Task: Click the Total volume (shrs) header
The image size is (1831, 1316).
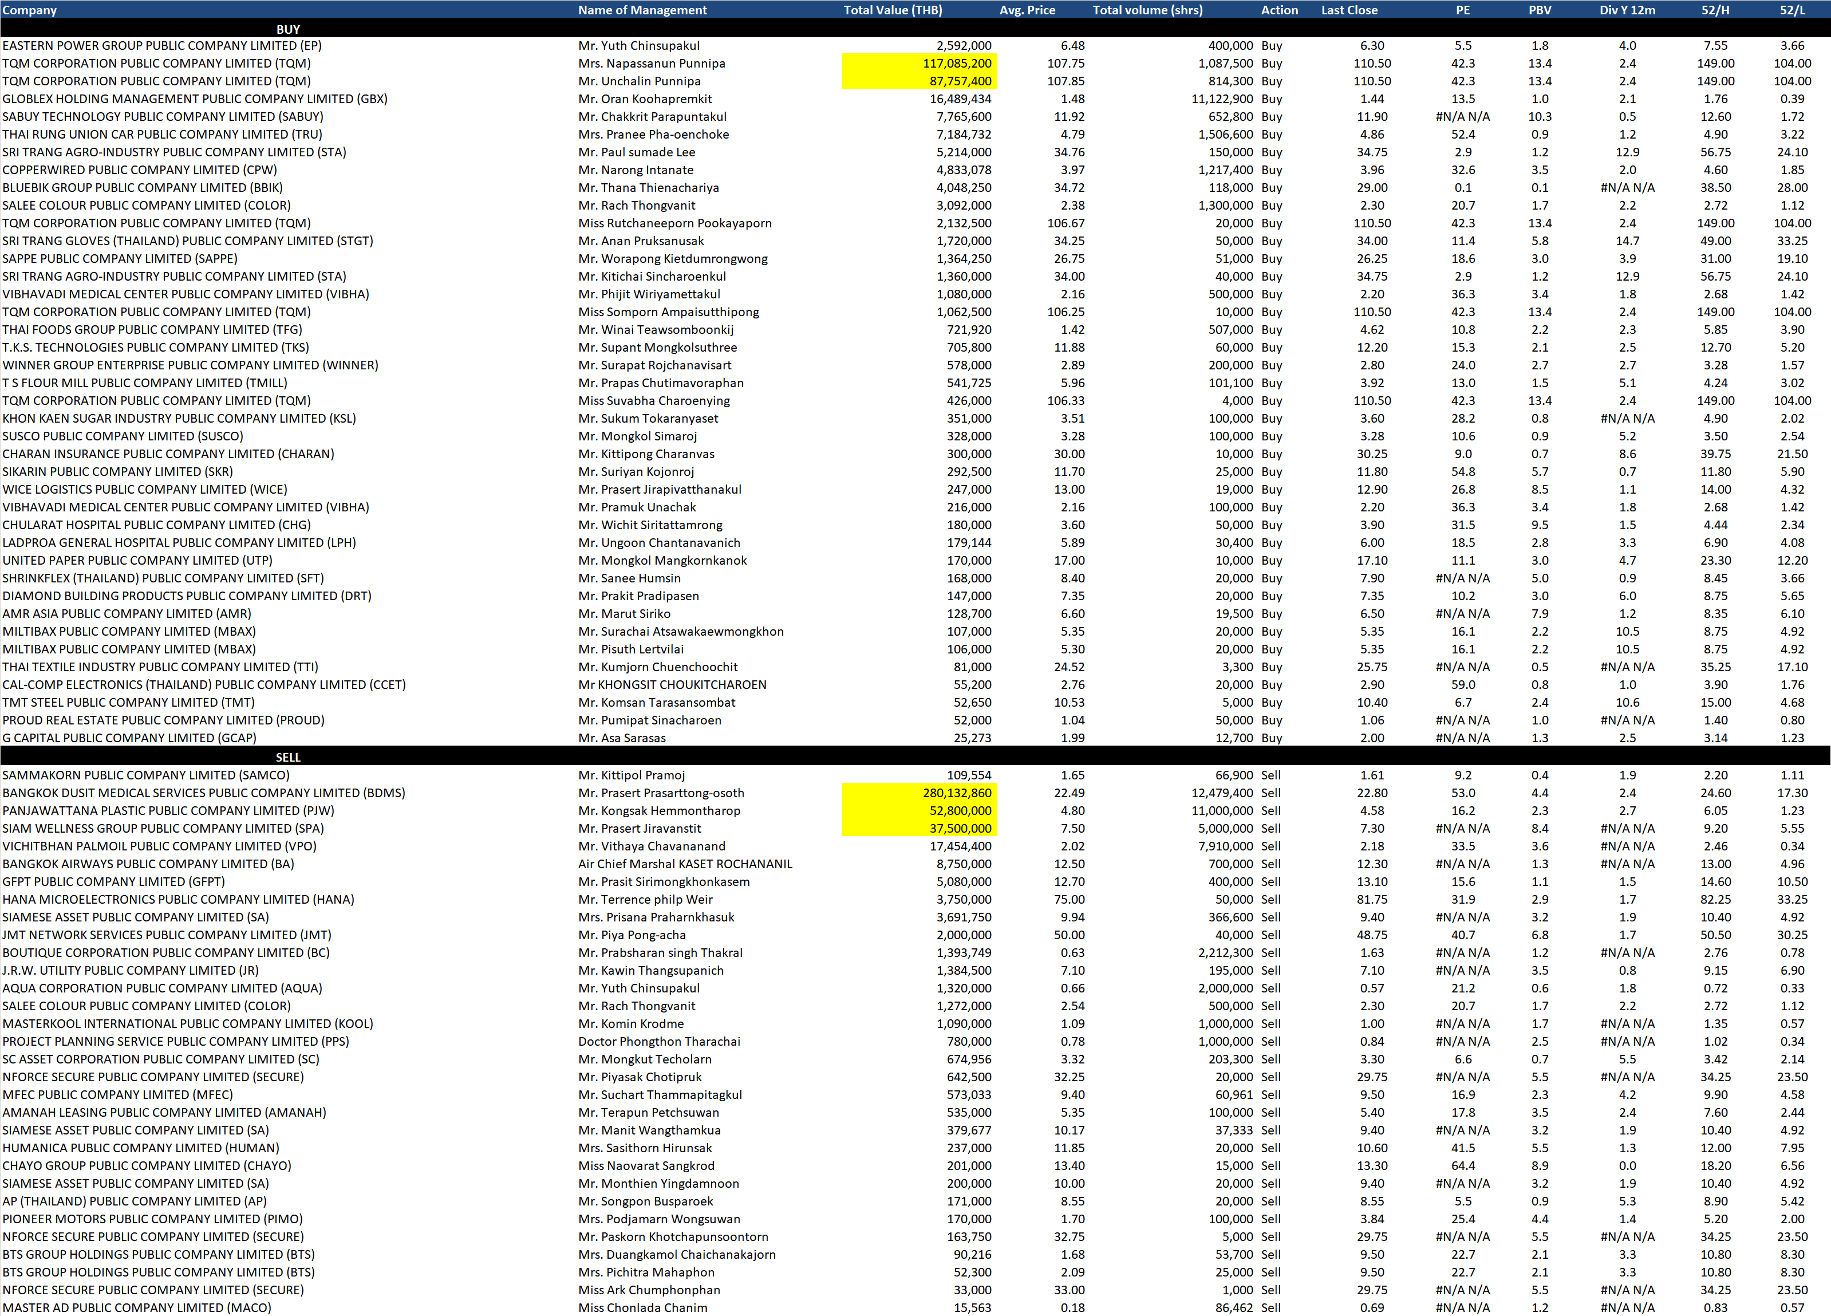Action: click(1147, 10)
